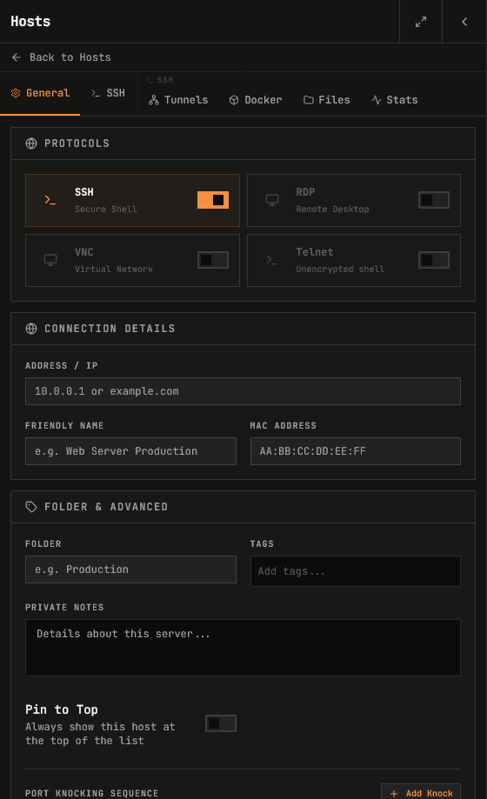Click the SSH card terminal icon
Viewport: 487px width, 799px height.
50,200
